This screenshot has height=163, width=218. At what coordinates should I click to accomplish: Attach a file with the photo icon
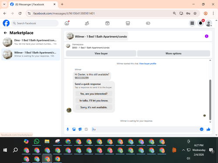74,129
